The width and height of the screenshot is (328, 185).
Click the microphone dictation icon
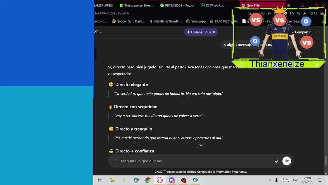coord(276,161)
